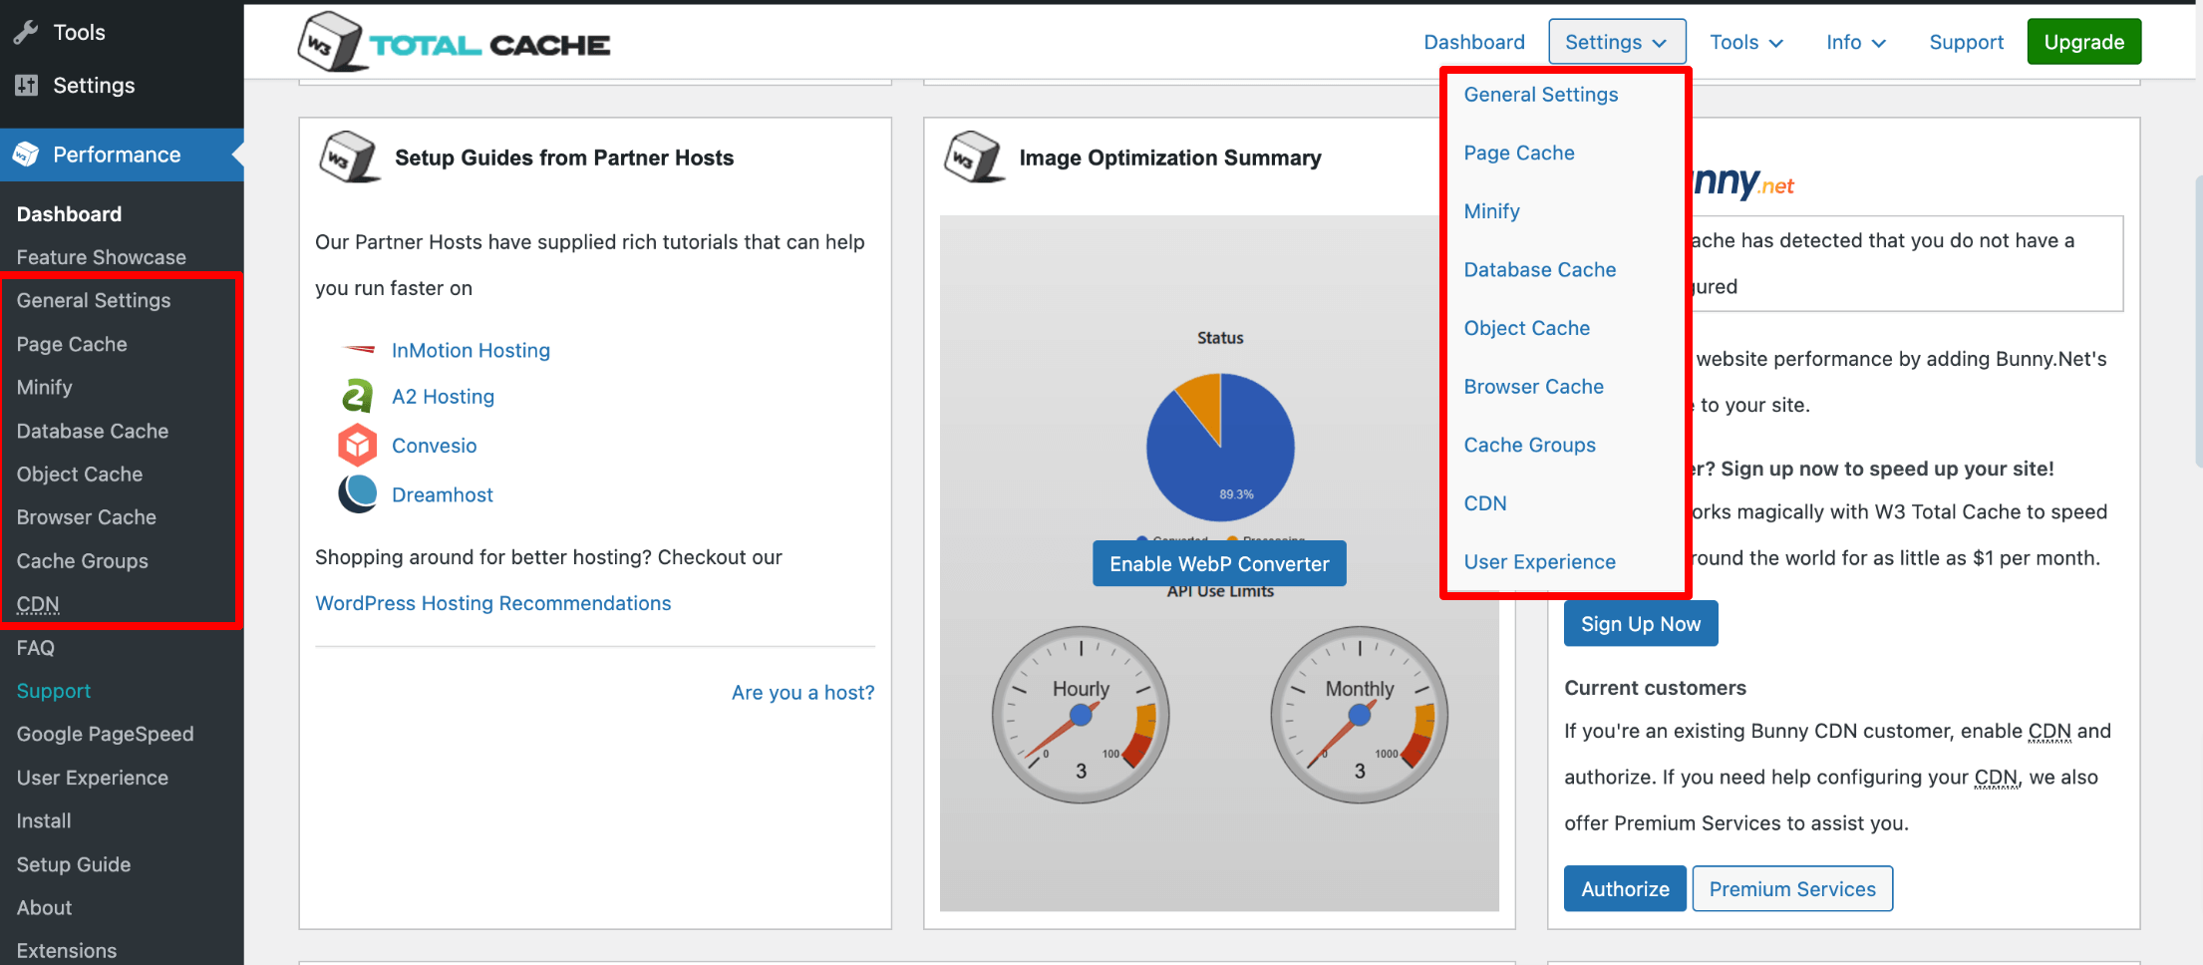Select User Experience in the dropdown menu
Screen dimensions: 2203x965
tap(1540, 562)
